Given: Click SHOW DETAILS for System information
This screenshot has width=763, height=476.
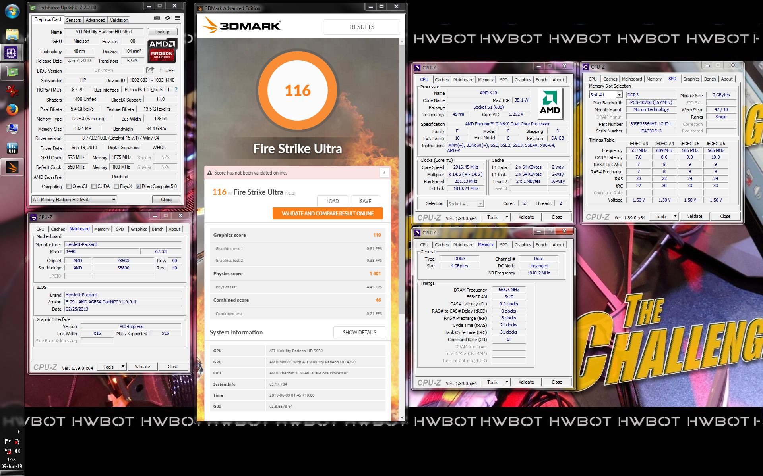Looking at the screenshot, I should tap(359, 332).
